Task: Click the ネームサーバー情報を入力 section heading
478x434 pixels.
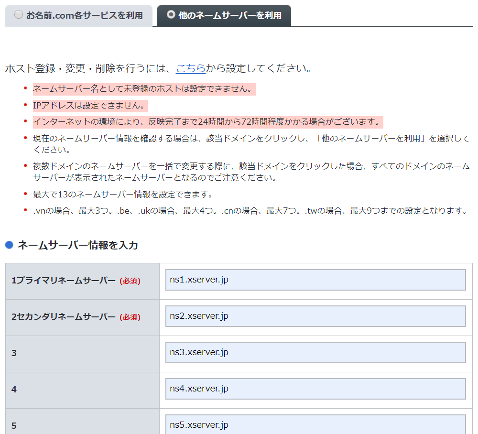Action: click(x=78, y=245)
